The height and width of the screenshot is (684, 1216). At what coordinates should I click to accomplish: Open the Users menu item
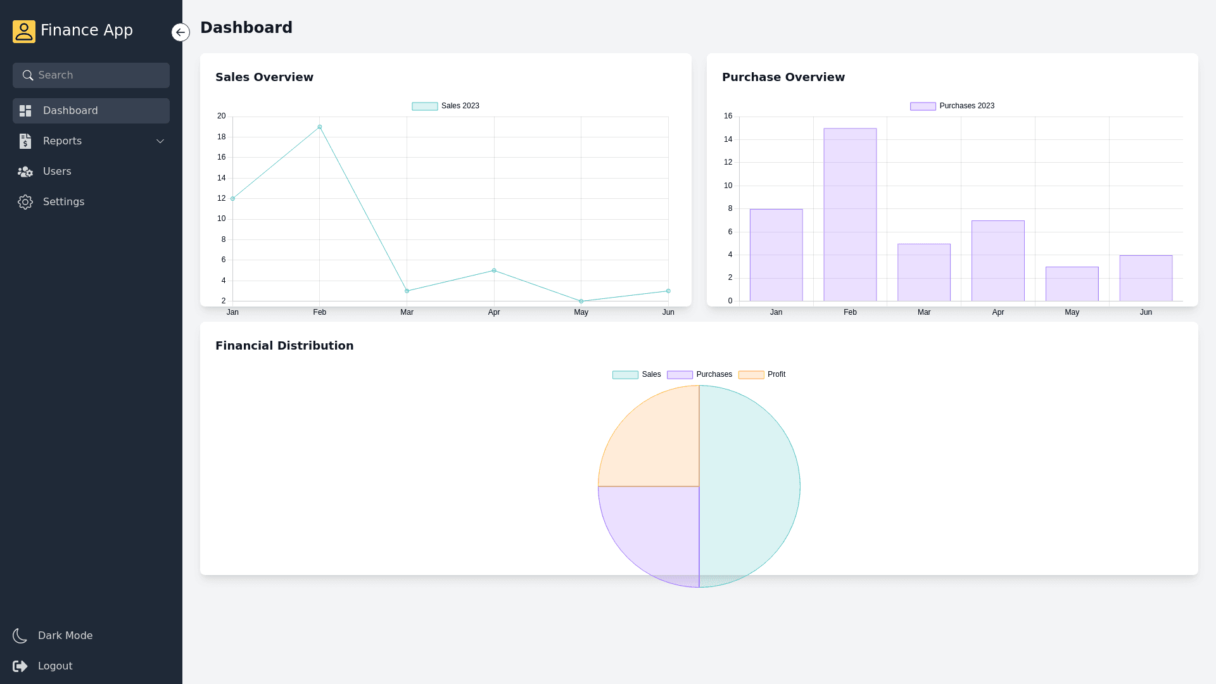[x=57, y=172]
